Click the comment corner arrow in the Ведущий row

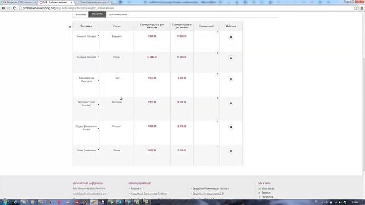coord(218,32)
